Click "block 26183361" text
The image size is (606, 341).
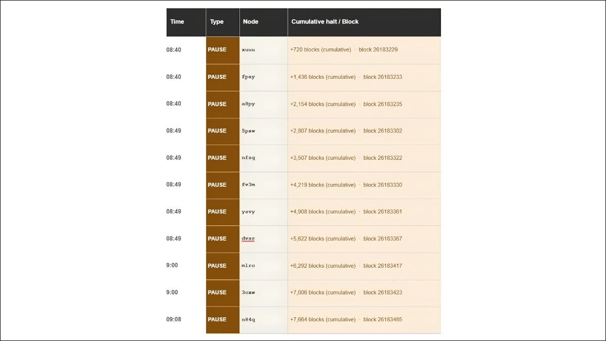pyautogui.click(x=383, y=212)
